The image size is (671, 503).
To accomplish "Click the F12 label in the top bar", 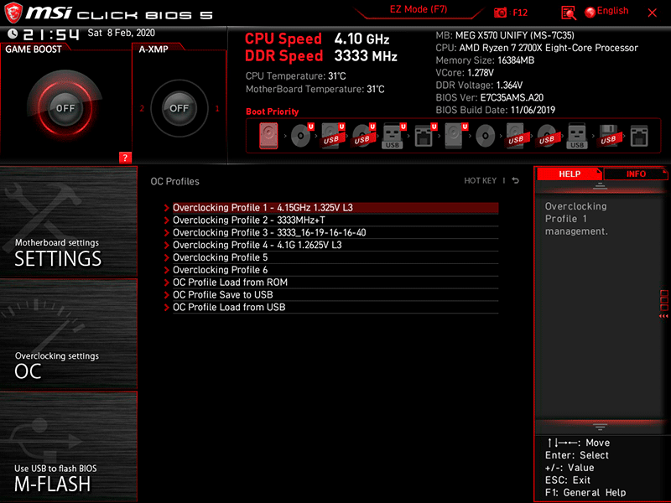I will [x=520, y=13].
